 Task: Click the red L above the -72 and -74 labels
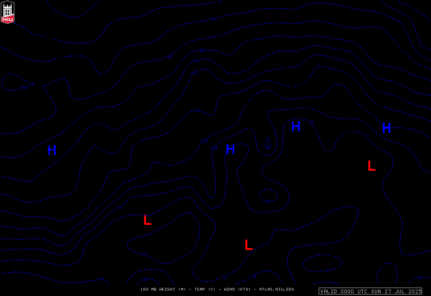tap(249, 245)
